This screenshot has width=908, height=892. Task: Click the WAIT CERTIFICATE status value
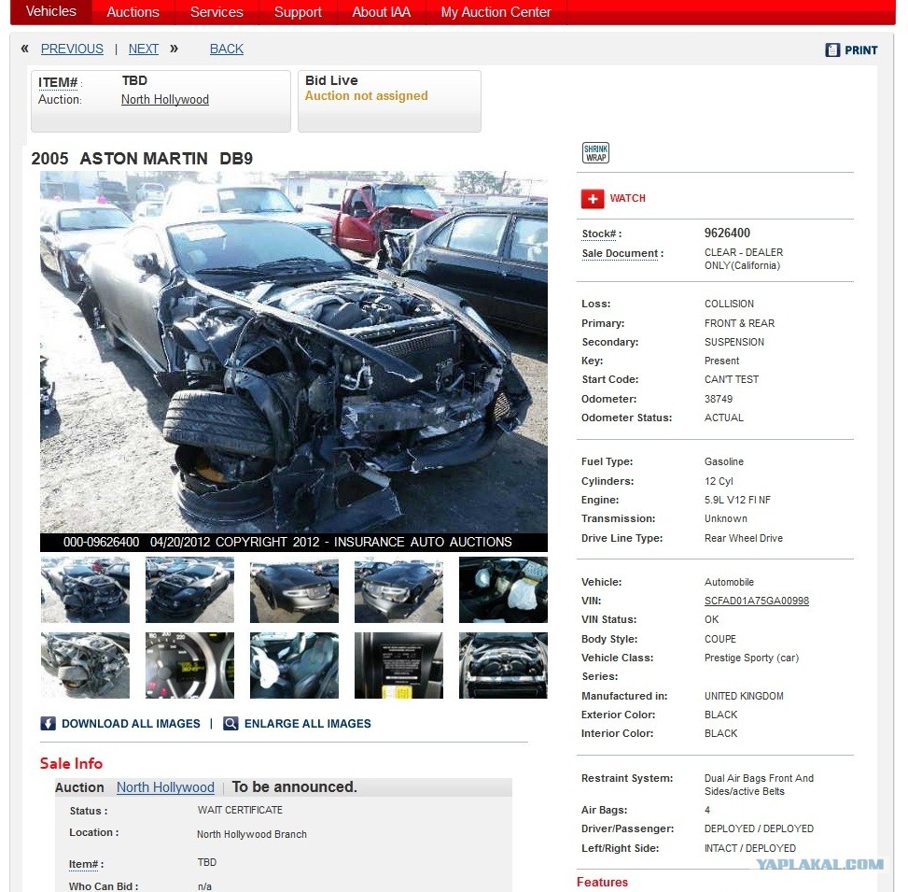(241, 811)
